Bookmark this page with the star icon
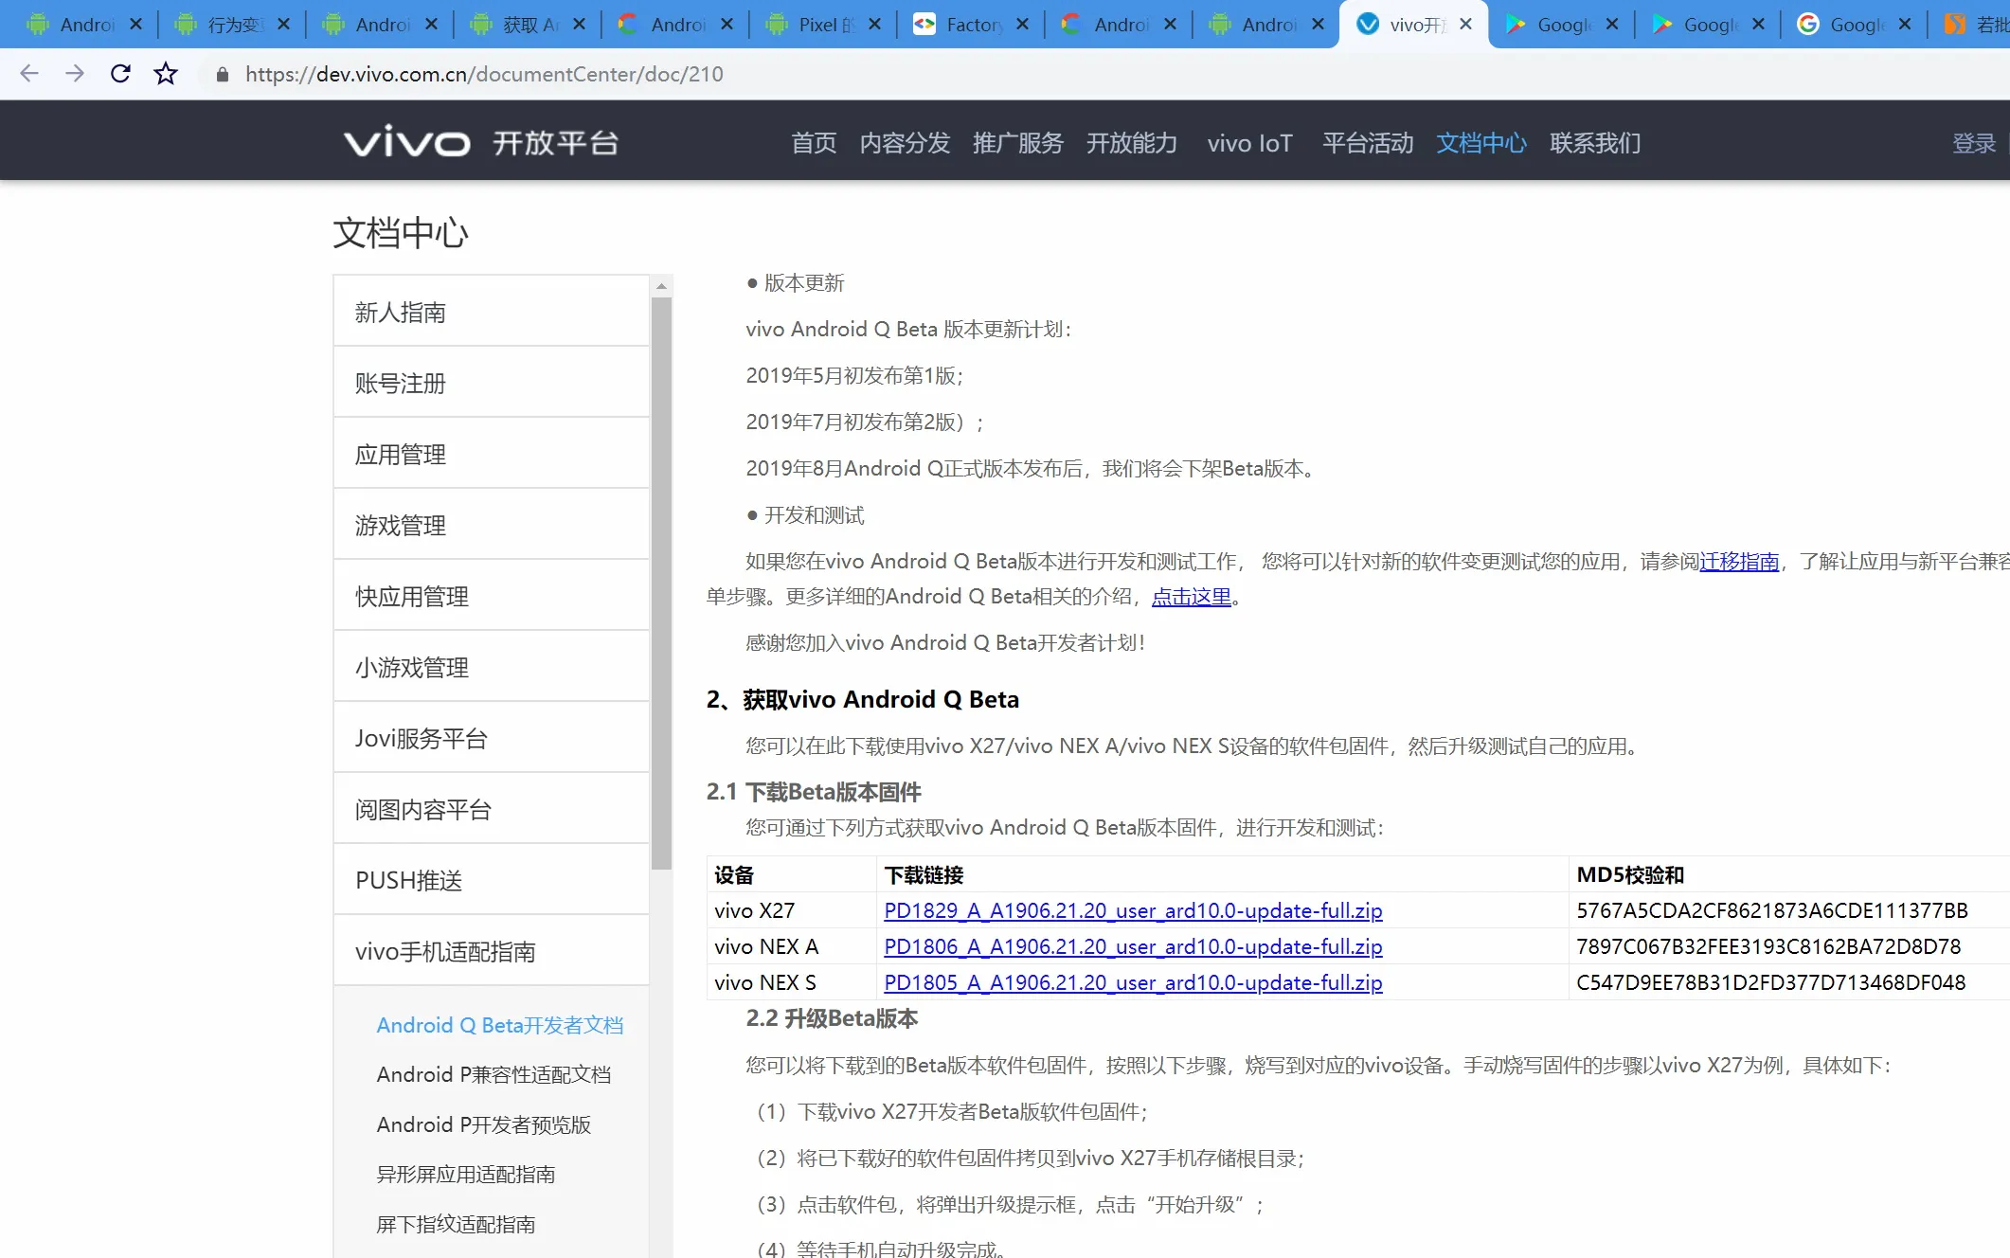Image resolution: width=2010 pixels, height=1258 pixels. pyautogui.click(x=166, y=74)
